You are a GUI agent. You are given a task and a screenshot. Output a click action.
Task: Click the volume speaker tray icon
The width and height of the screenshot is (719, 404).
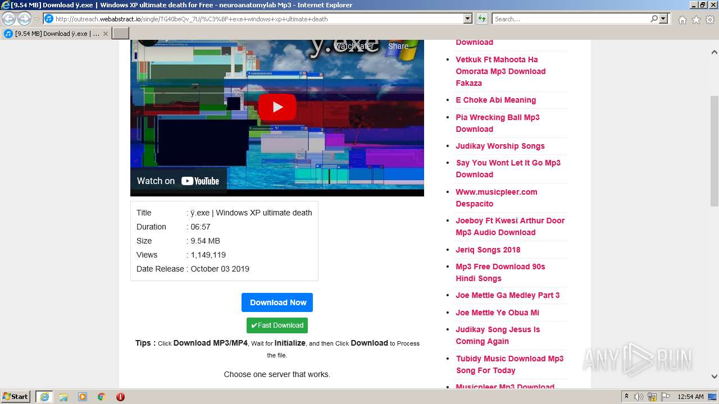(639, 397)
